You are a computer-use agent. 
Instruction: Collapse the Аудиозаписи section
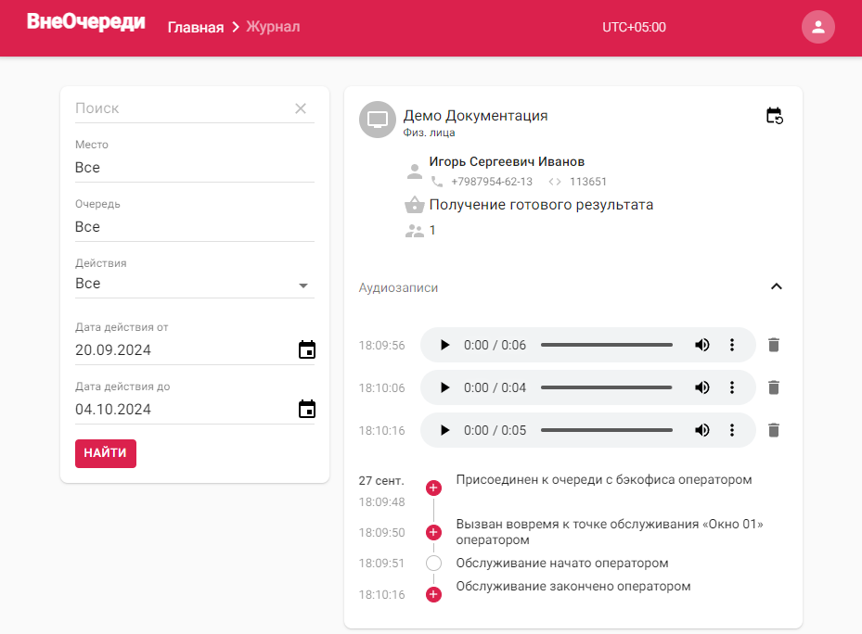tap(777, 286)
